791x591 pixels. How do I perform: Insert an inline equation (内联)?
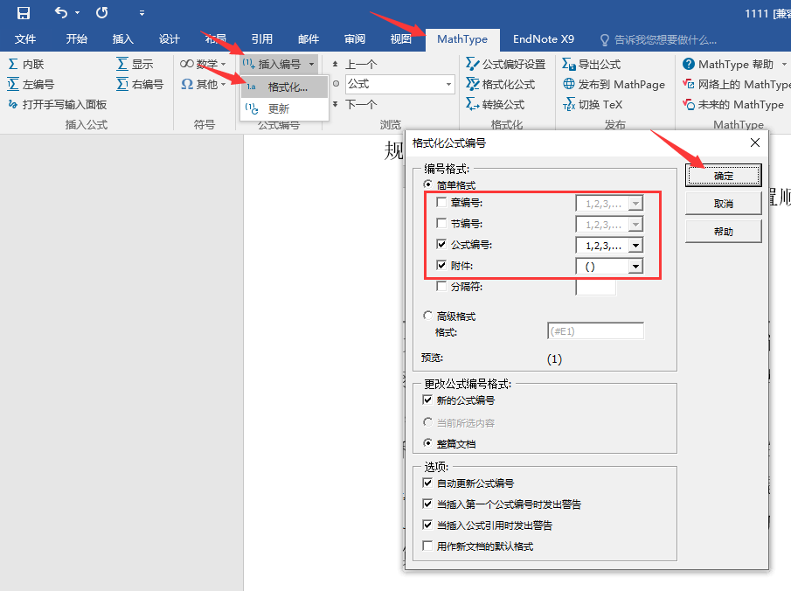(x=26, y=64)
